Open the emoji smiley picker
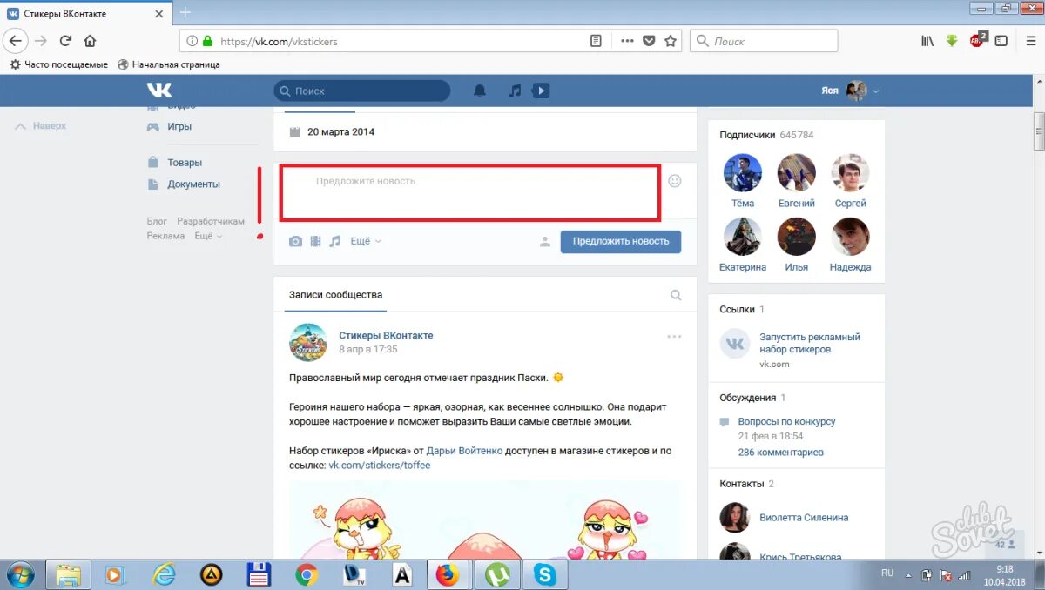This screenshot has width=1045, height=590. click(x=675, y=181)
